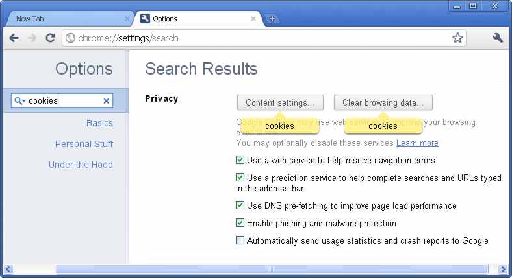The height and width of the screenshot is (278, 512).
Task: Toggle prediction service for searches and URLs
Action: point(240,177)
